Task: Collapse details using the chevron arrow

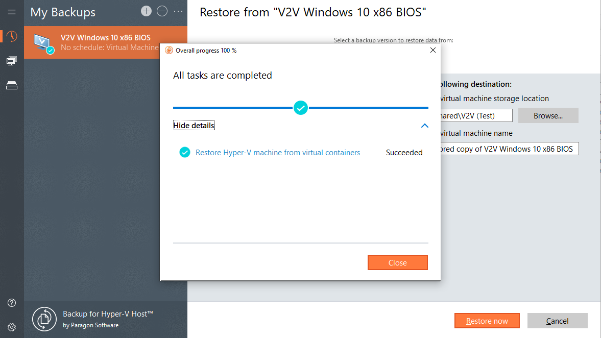Action: coord(424,126)
